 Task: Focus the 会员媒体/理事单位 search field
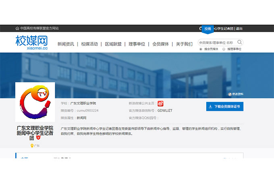tap(216, 42)
